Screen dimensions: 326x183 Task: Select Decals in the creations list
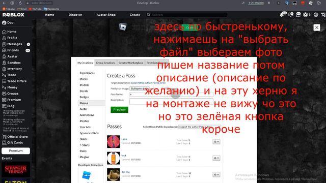point(84,91)
